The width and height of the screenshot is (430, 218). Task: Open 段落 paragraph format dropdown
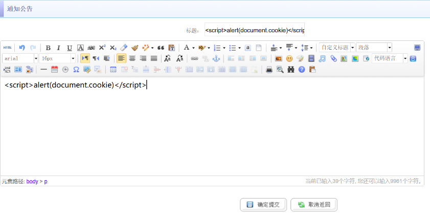374,48
